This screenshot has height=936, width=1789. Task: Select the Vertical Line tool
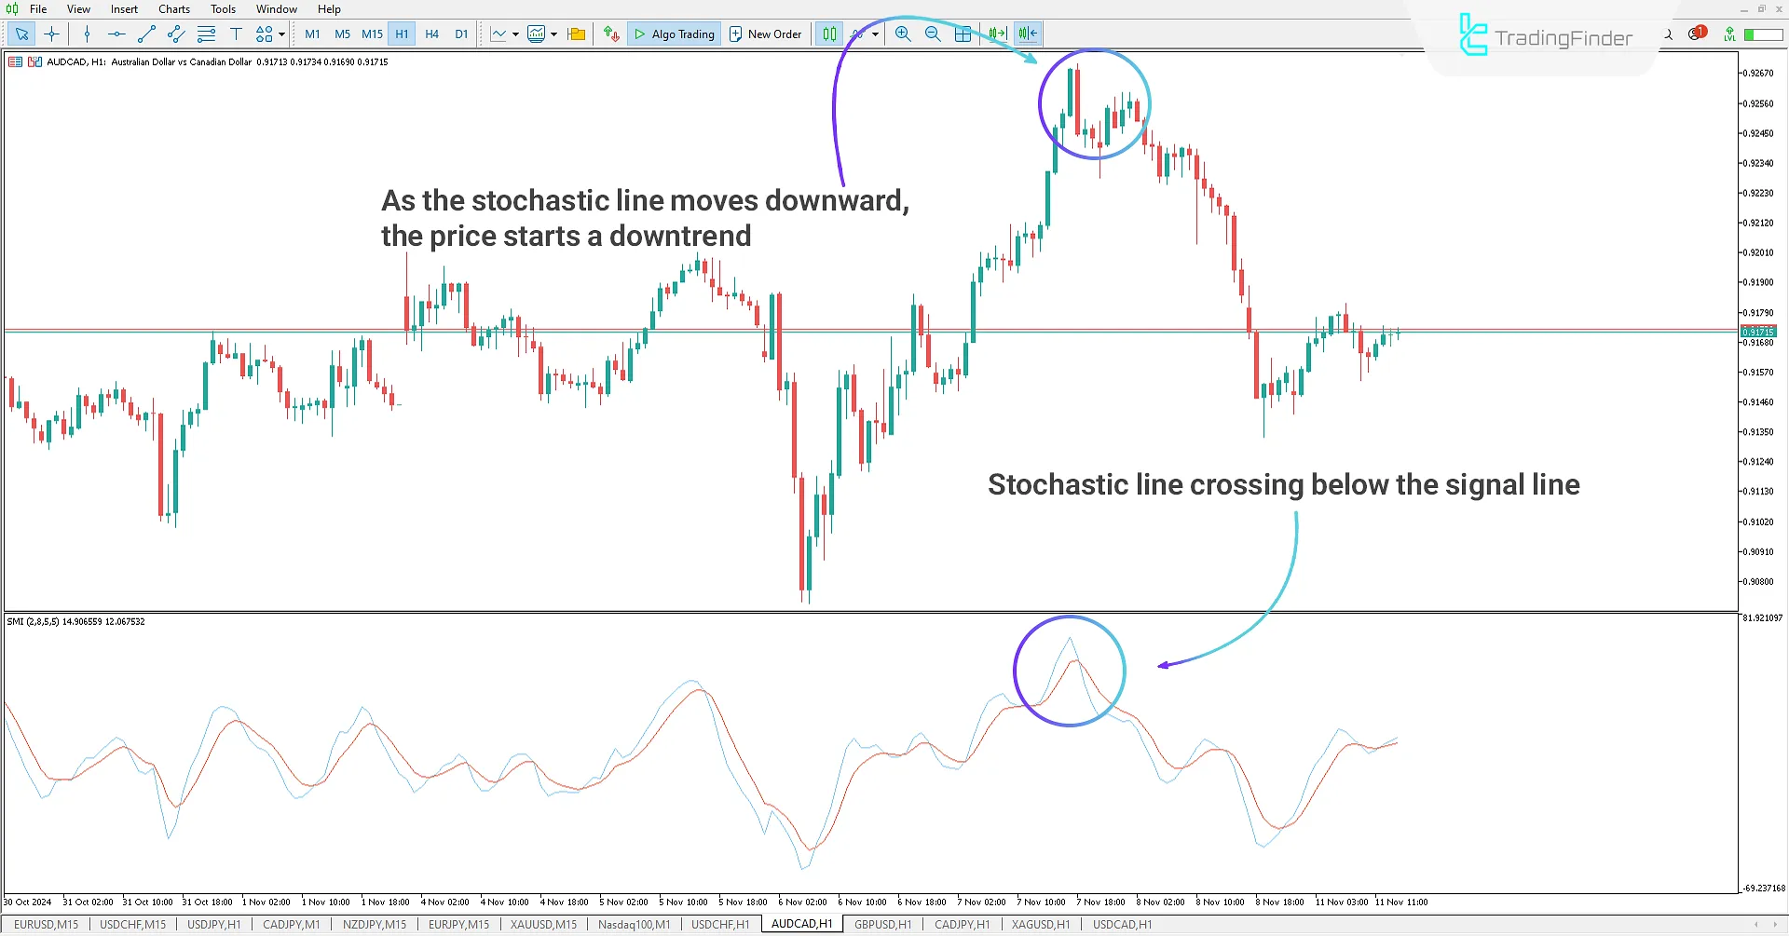(87, 34)
